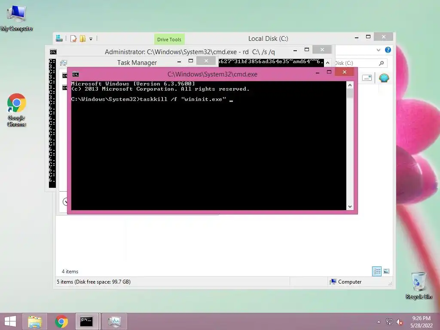The width and height of the screenshot is (440, 330).
Task: Open the network tray icon
Action: [x=389, y=321]
